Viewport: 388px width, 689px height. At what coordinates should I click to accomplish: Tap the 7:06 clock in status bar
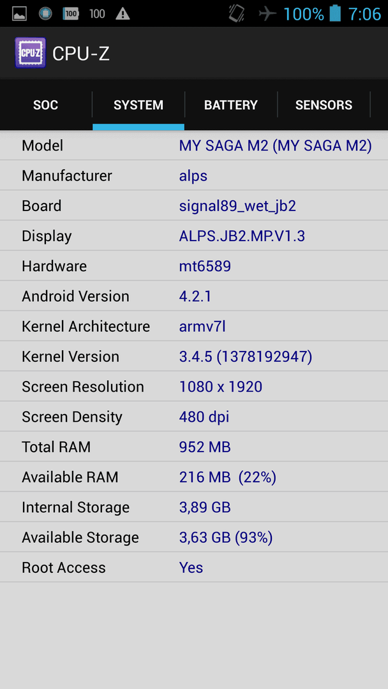[365, 13]
